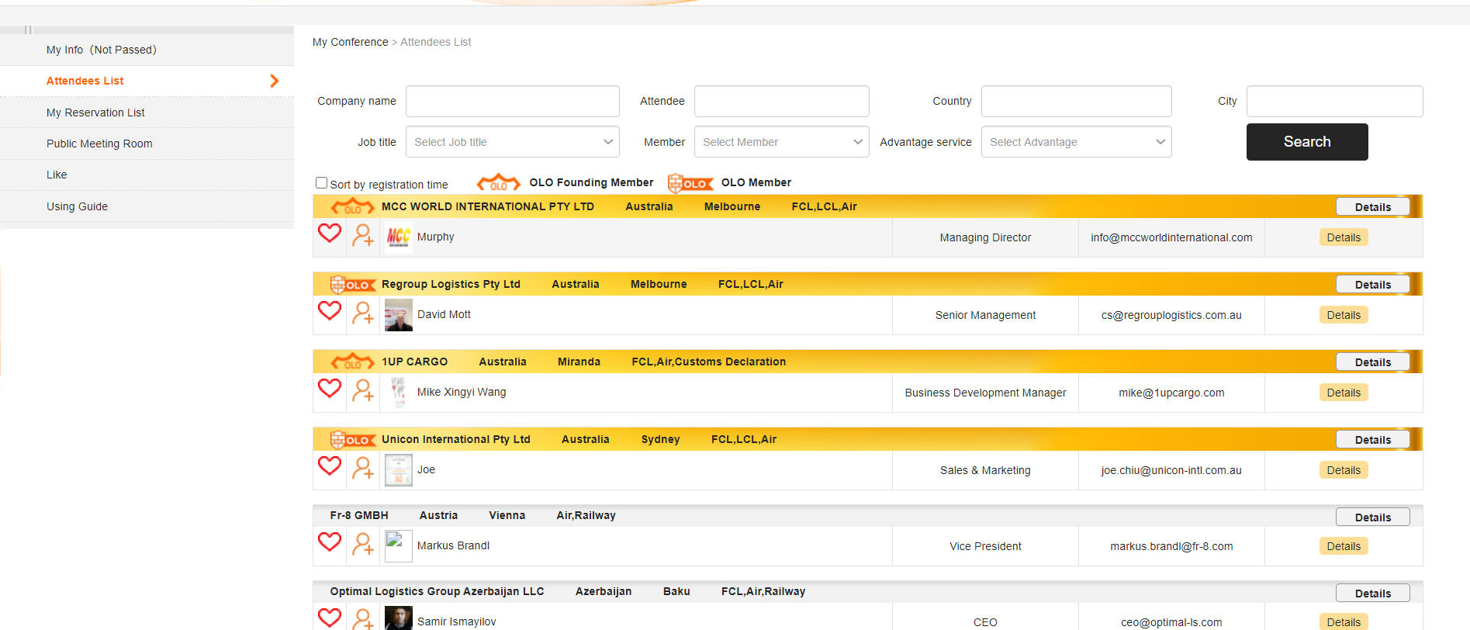1470x630 pixels.
Task: Click the OLO Member legend badge
Action: 690,183
